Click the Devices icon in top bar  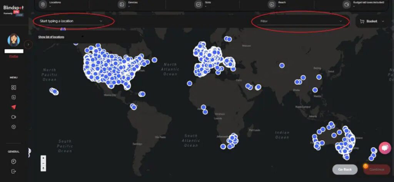coord(122,5)
